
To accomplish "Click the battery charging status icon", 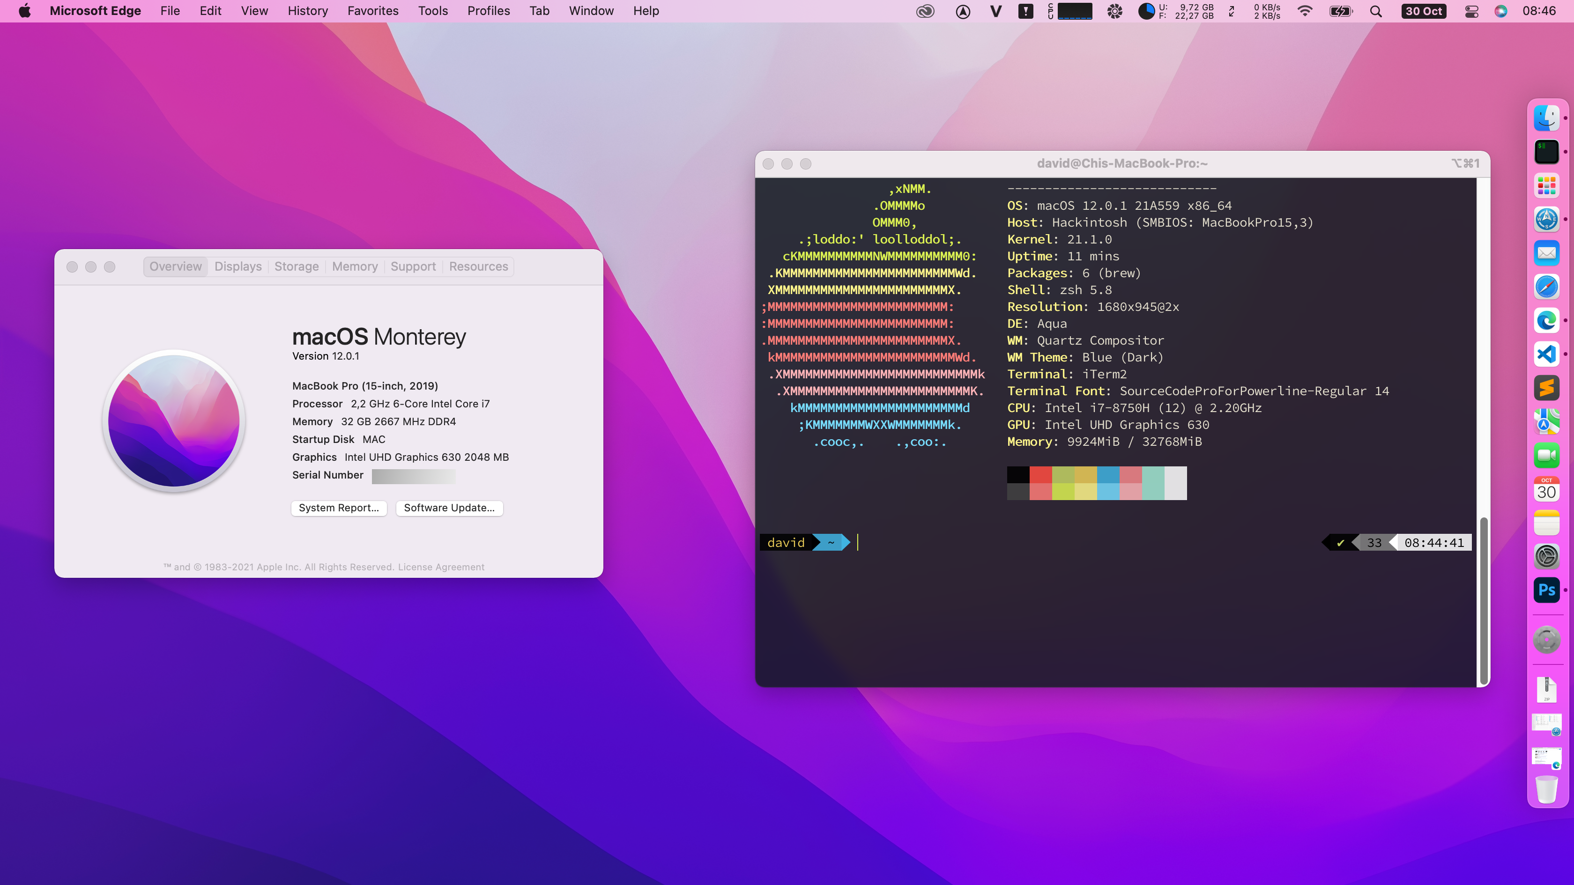I will [x=1341, y=11].
